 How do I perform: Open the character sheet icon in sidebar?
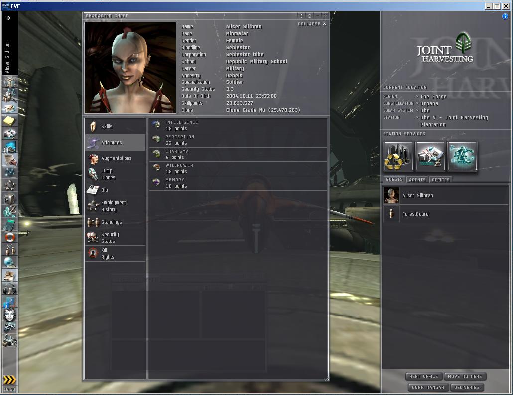tap(10, 81)
